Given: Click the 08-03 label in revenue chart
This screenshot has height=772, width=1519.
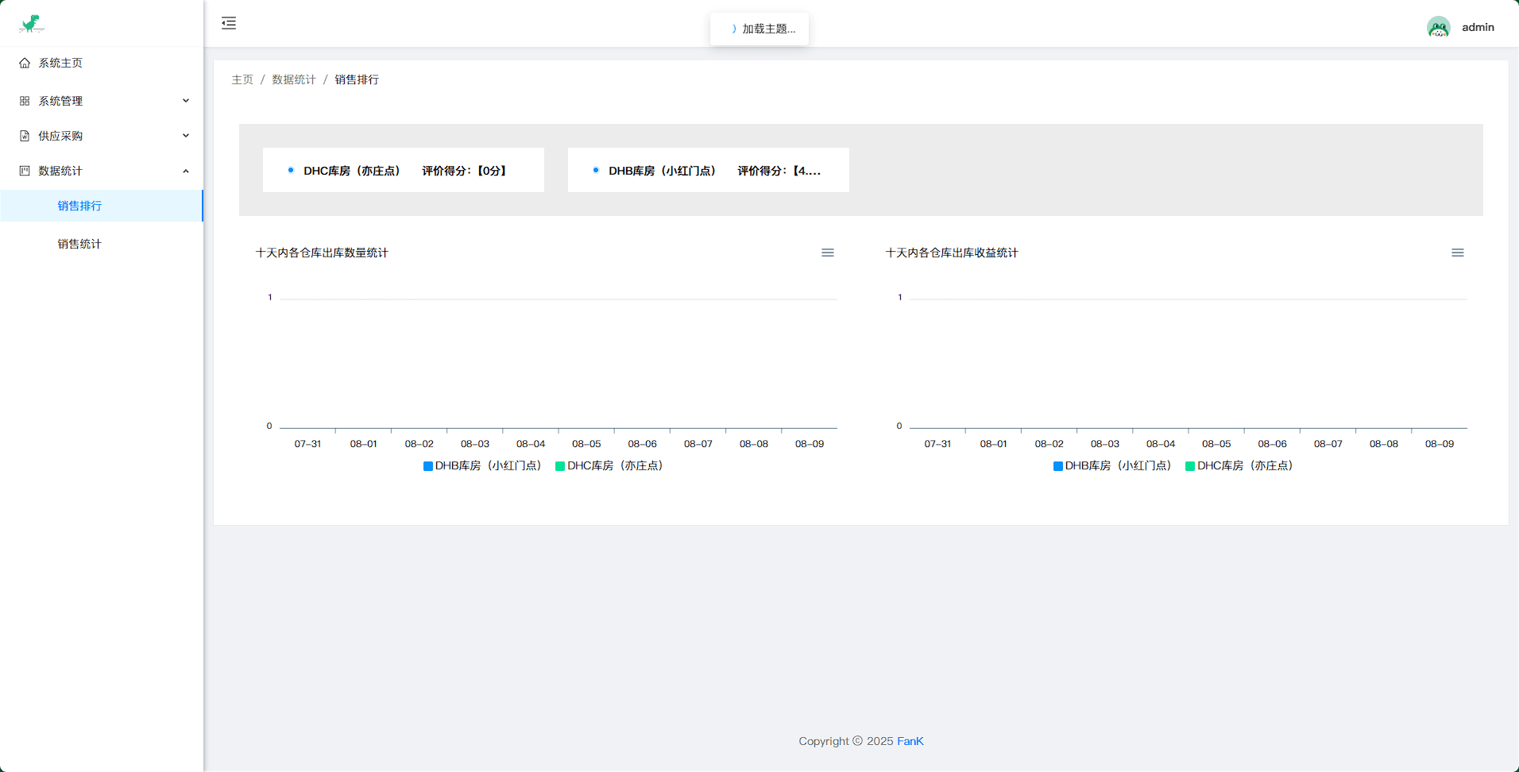Looking at the screenshot, I should click(1105, 444).
